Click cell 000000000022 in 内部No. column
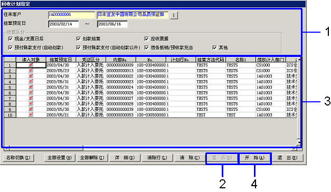The width and height of the screenshot is (331, 192). [x=121, y=76]
